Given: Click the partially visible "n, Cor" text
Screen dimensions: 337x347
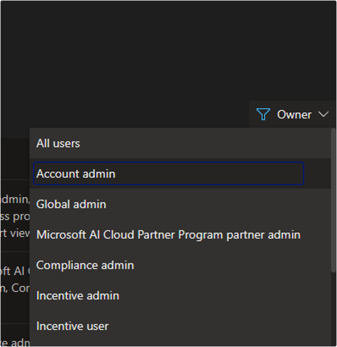Looking at the screenshot, I should 15,288.
